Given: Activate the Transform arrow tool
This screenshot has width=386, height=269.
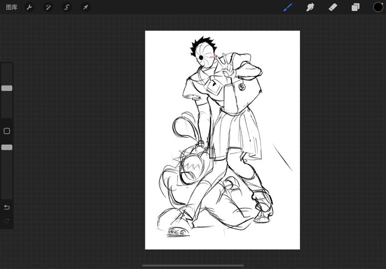Looking at the screenshot, I should coord(85,7).
